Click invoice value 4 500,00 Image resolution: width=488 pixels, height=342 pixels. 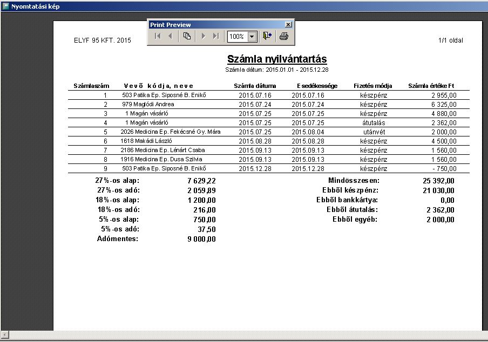444,141
